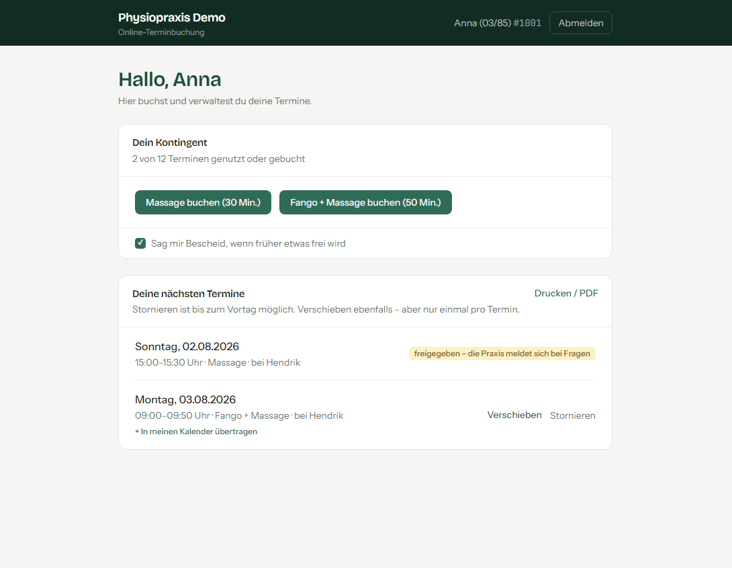The width and height of the screenshot is (732, 568).
Task: Click '09:00–09:50 Uhr · Fango + Massage' details
Action: coord(239,415)
